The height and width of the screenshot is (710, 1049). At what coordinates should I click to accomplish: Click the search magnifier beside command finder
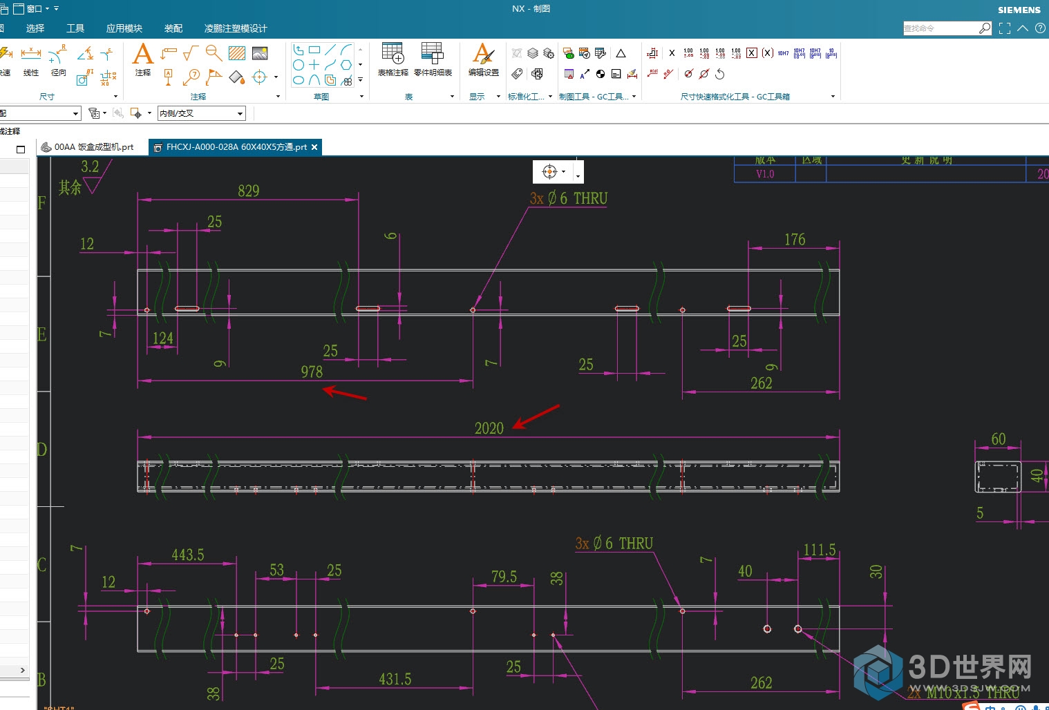tap(985, 28)
